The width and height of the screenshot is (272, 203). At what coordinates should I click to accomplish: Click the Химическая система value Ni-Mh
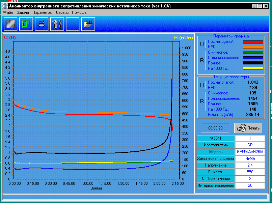(x=250, y=158)
